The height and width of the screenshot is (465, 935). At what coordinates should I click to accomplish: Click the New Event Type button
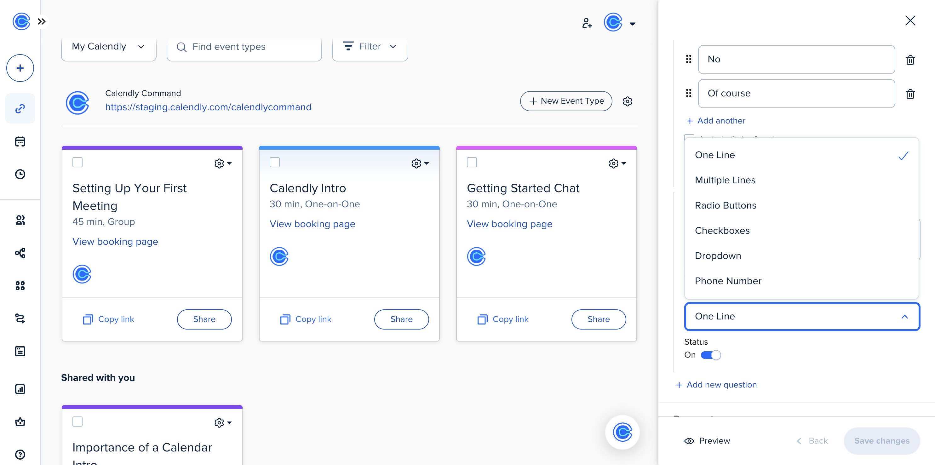pyautogui.click(x=566, y=101)
